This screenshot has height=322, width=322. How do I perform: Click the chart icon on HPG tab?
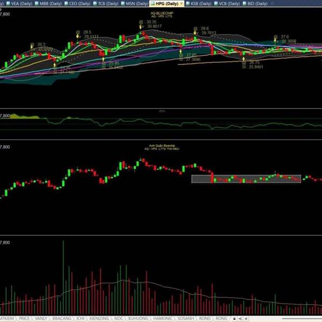point(153,4)
